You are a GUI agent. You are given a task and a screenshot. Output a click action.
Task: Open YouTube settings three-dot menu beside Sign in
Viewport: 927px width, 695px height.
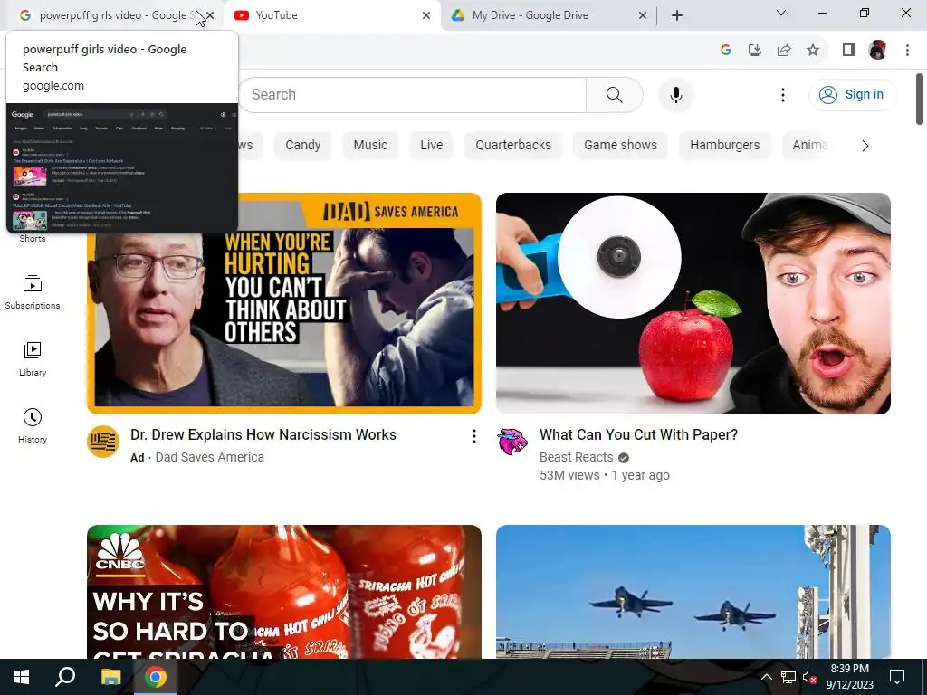pos(783,94)
